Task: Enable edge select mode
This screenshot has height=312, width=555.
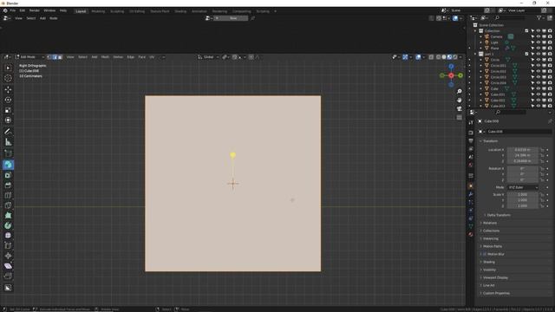Action: click(x=55, y=57)
